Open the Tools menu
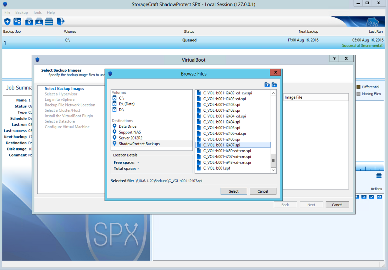The image size is (388, 270). 37,12
